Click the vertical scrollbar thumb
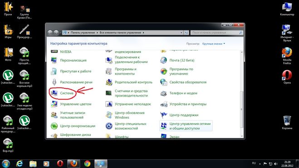This screenshot has height=168, width=299. tap(241, 109)
